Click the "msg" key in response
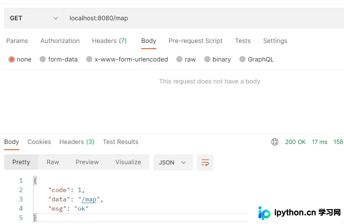Image resolution: width=344 pixels, height=224 pixels. coord(57,209)
